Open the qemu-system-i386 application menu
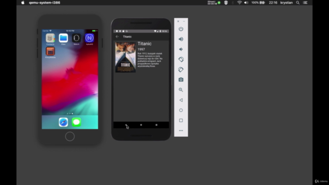The height and width of the screenshot is (185, 329). point(45,3)
